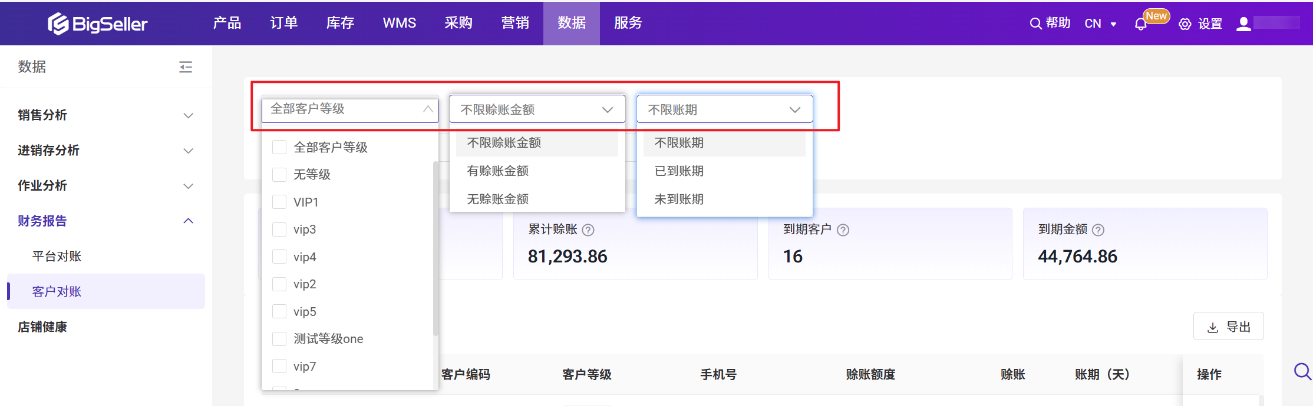Collapse the 数据 sidebar menu icon
The width and height of the screenshot is (1313, 406).
[186, 67]
